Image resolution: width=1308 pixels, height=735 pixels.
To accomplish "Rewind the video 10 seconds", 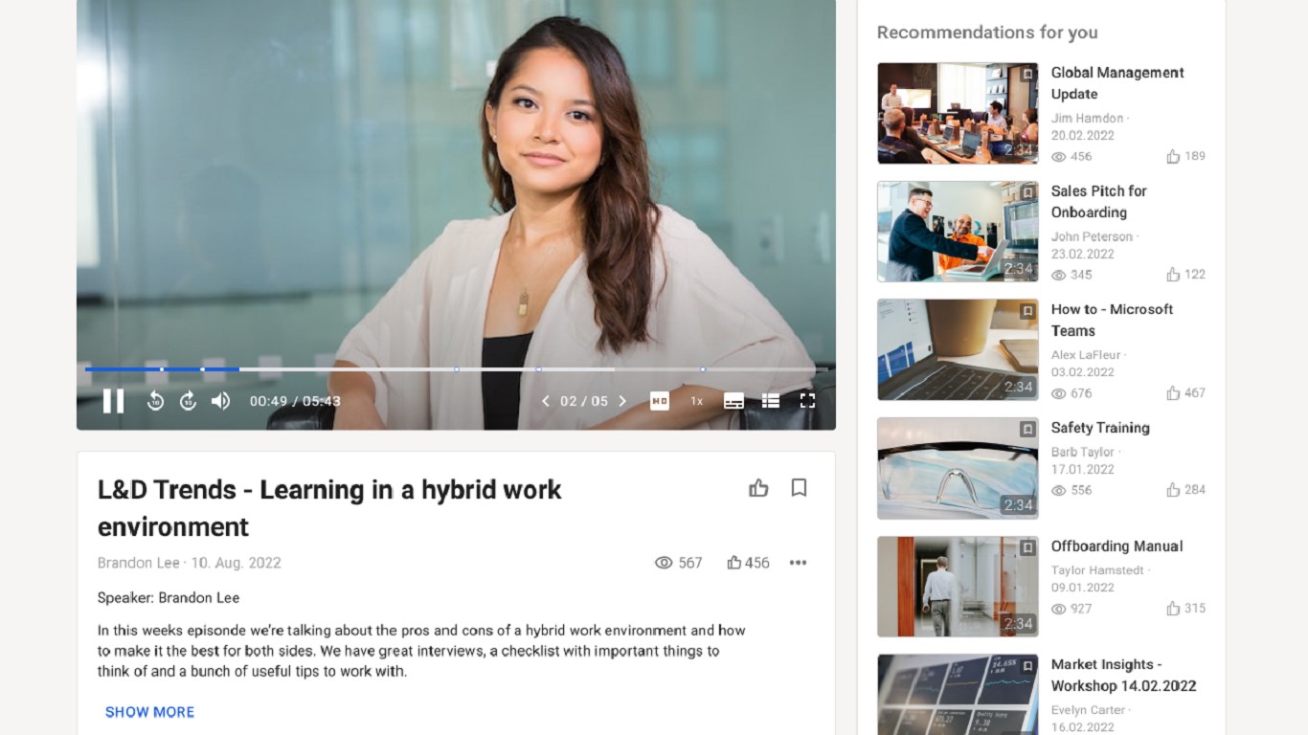I will (155, 401).
